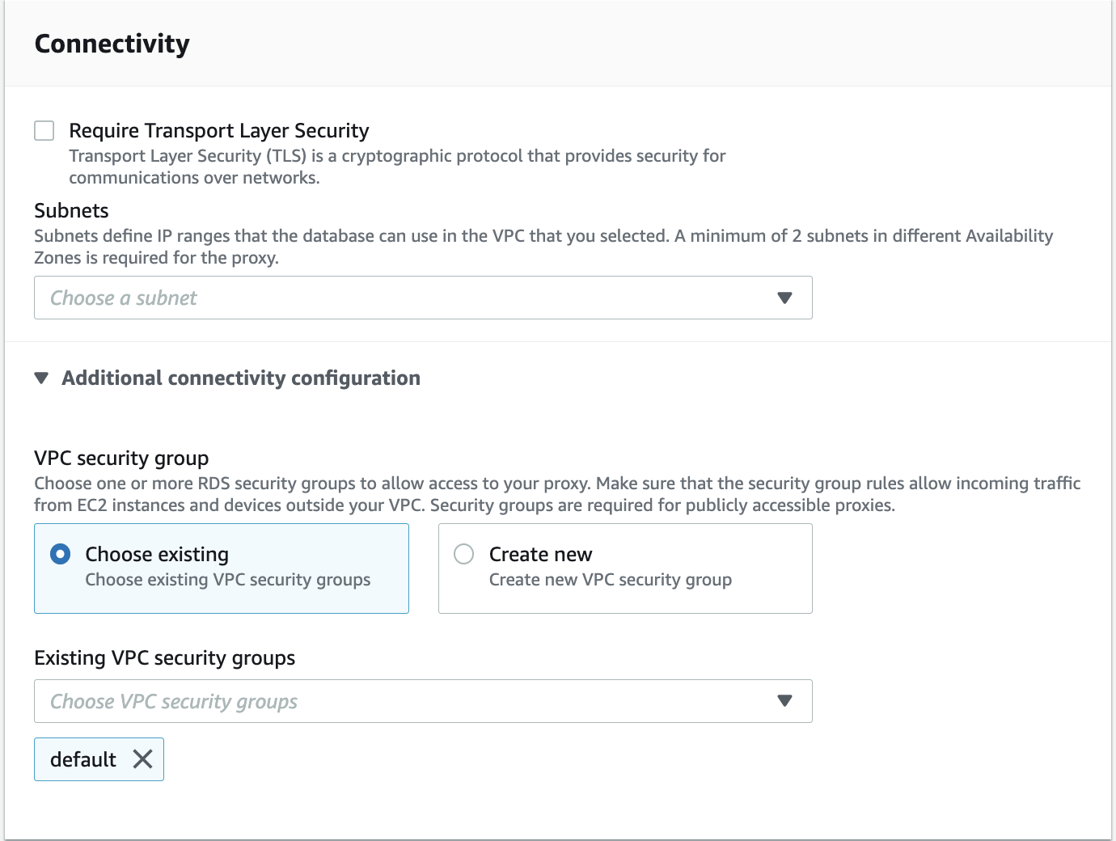Click the Existing VPC security groups label
The width and height of the screenshot is (1116, 841).
pos(164,658)
